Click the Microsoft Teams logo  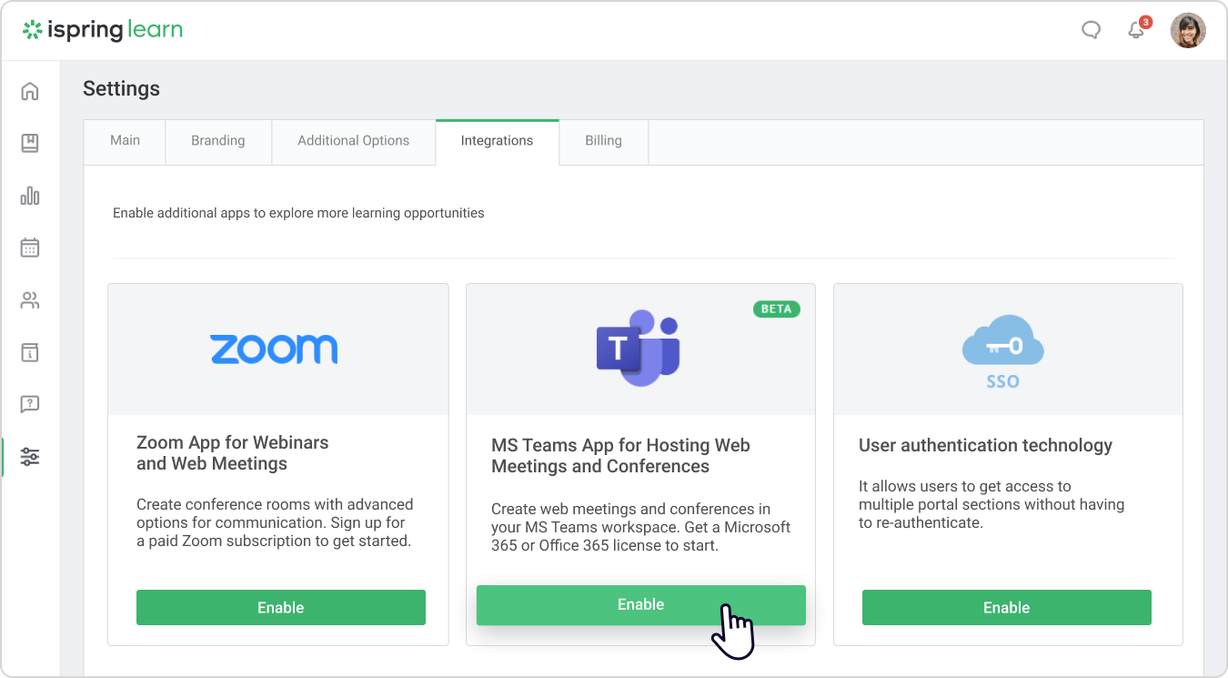(x=639, y=349)
